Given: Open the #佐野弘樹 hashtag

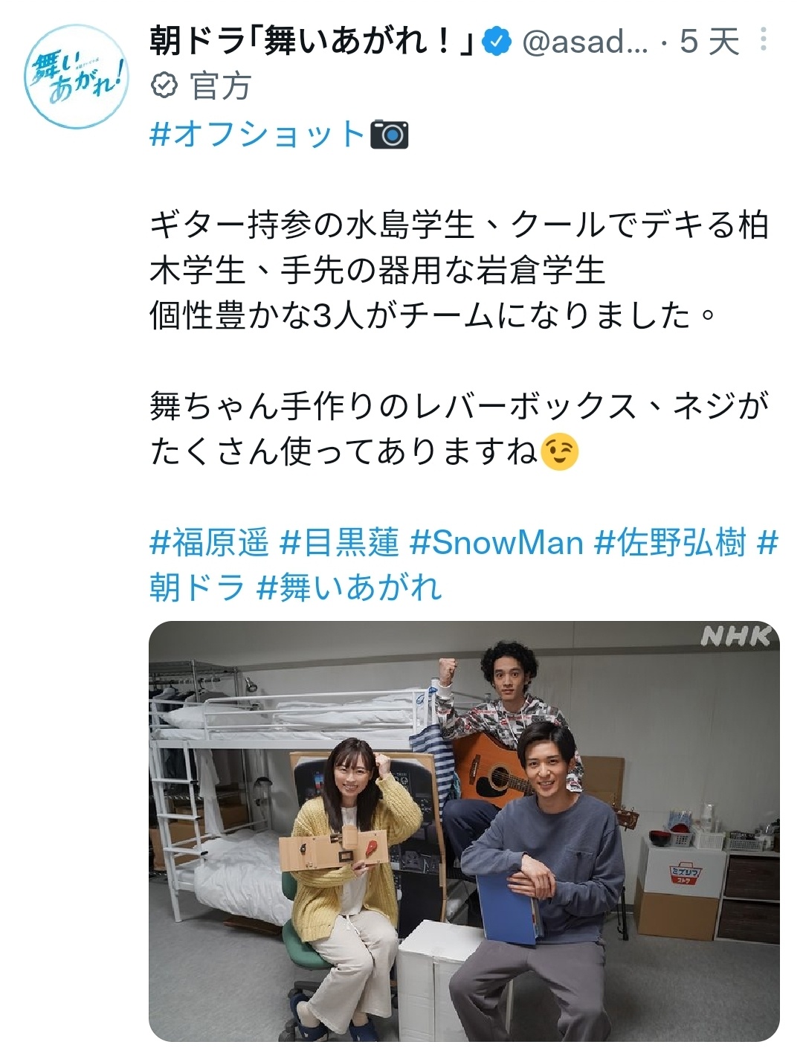Looking at the screenshot, I should pos(670,542).
